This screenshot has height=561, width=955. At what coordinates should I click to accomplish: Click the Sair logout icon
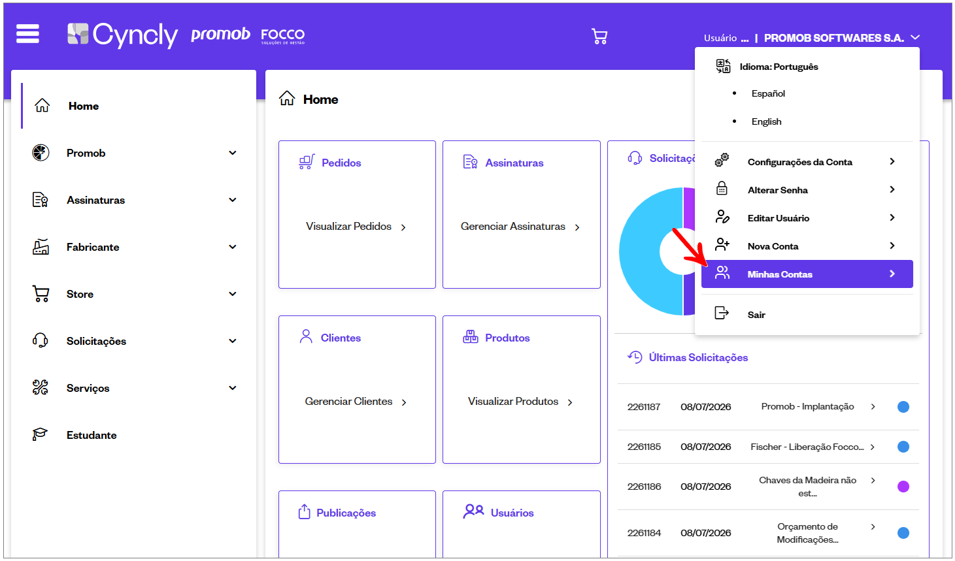[x=722, y=313]
